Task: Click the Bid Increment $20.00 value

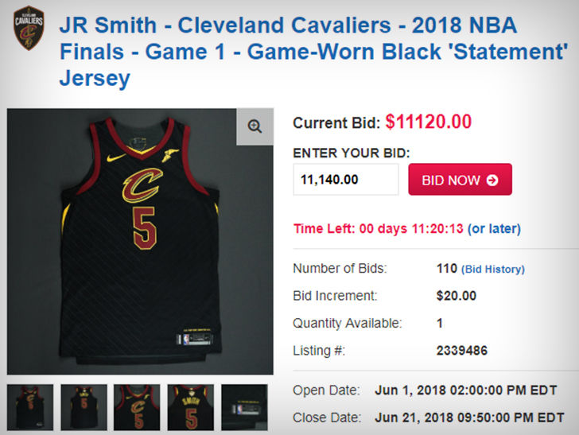Action: click(x=457, y=296)
